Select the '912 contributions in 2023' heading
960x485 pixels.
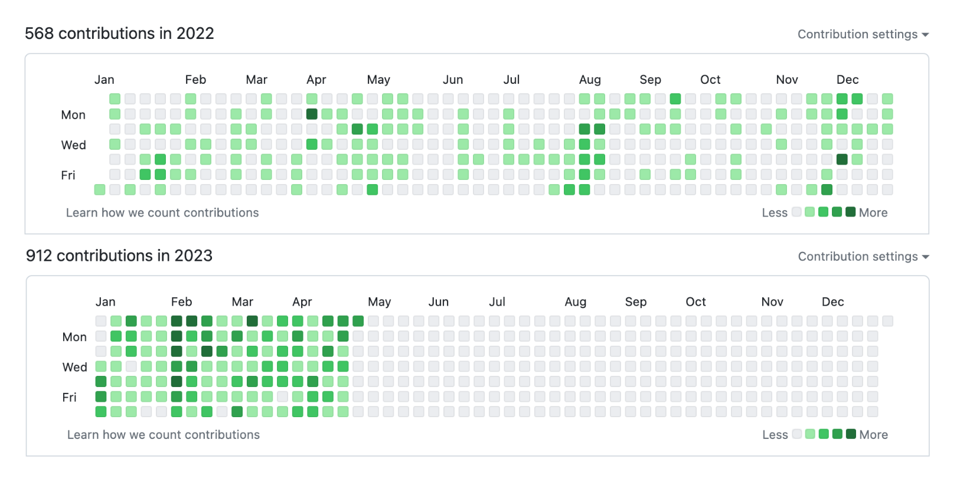pos(119,255)
